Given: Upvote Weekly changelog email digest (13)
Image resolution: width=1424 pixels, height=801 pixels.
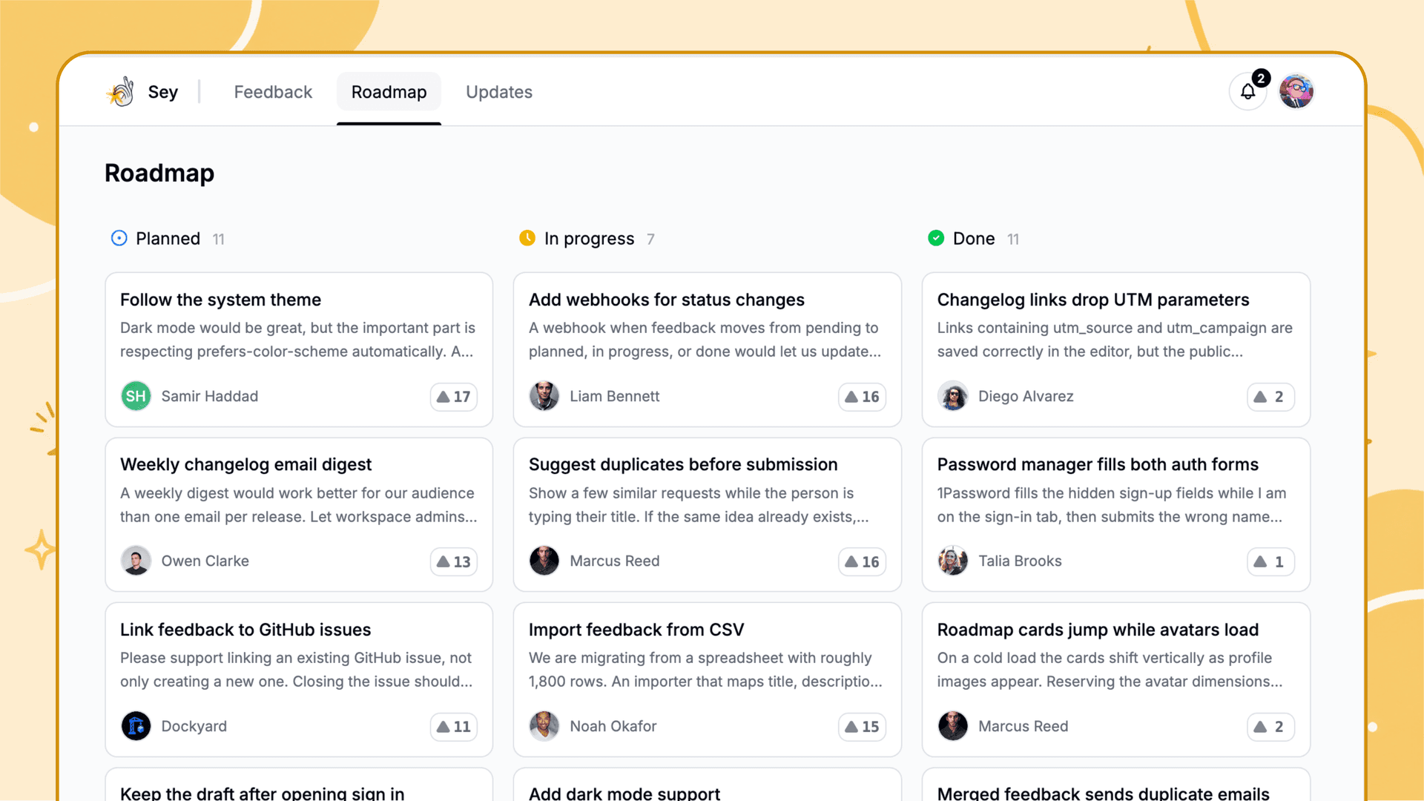Looking at the screenshot, I should tap(454, 562).
